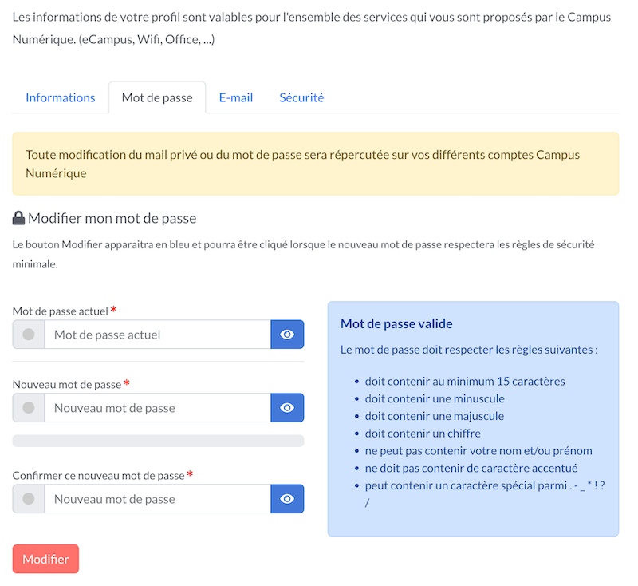Focus the Mot de passe actuel input
638x586 pixels.
pyautogui.click(x=157, y=335)
